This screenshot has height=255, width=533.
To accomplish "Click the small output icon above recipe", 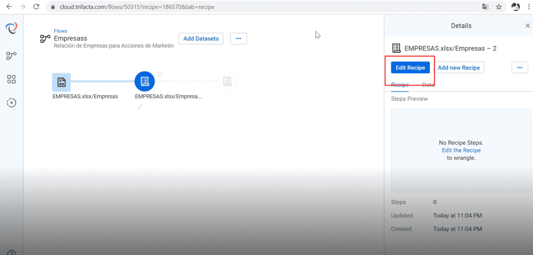I will pos(160,74).
